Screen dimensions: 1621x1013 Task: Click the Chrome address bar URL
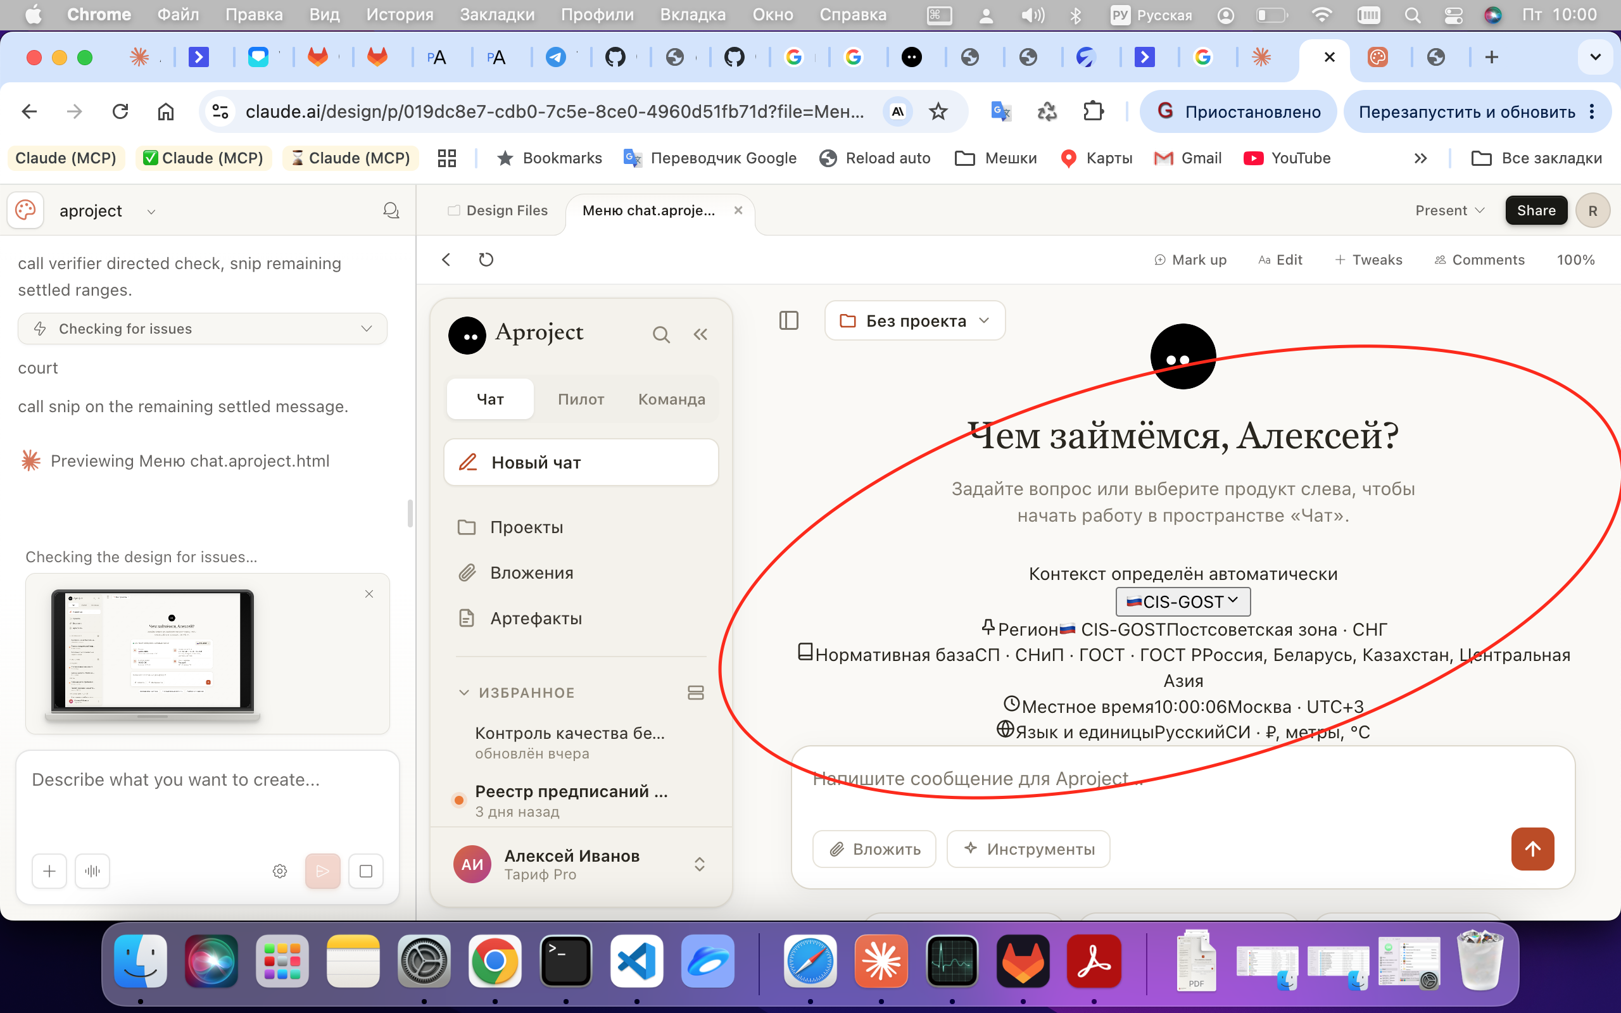coord(555,111)
